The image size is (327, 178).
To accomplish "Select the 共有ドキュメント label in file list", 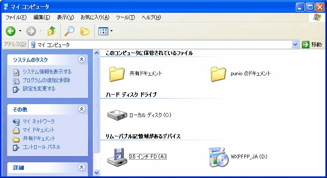I will pos(146,73).
